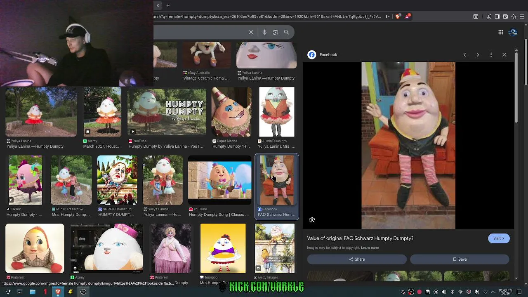Open tab search icon in browser toolbar

[x=476, y=16]
